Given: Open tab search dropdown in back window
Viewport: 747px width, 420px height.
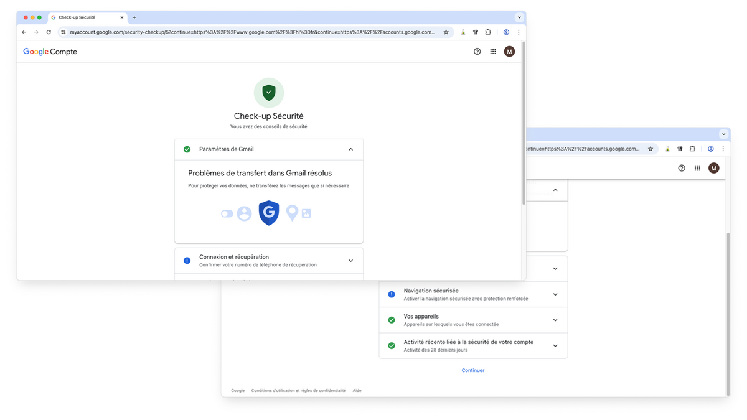Looking at the screenshot, I should (723, 134).
